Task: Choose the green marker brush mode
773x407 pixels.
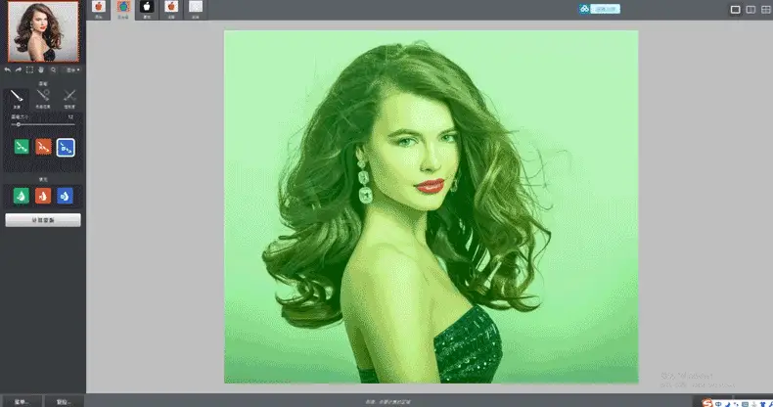Action: (22, 147)
